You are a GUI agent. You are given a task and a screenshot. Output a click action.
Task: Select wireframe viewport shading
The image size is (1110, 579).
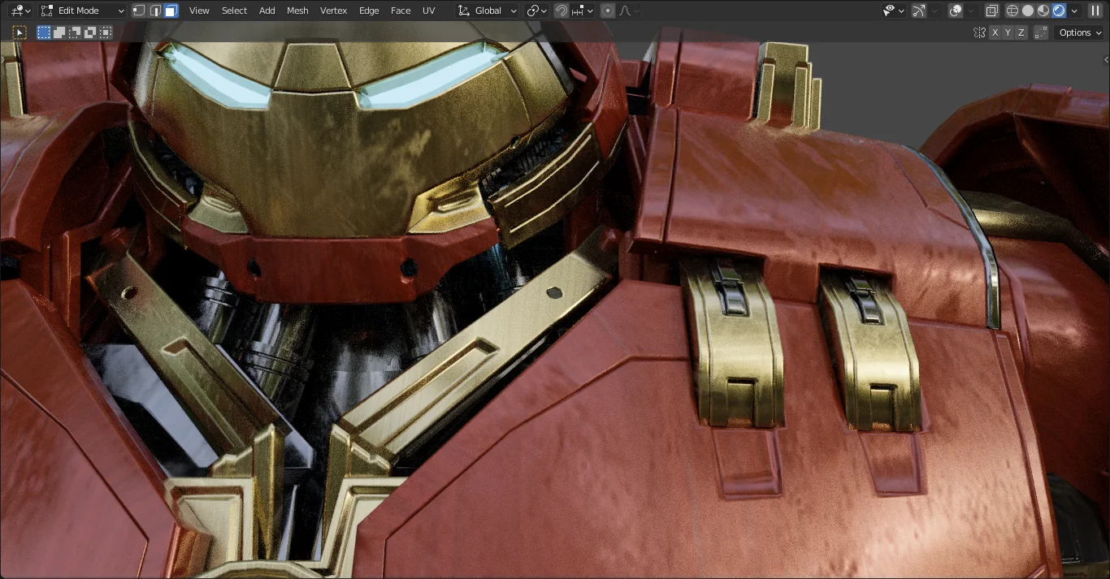(1012, 11)
